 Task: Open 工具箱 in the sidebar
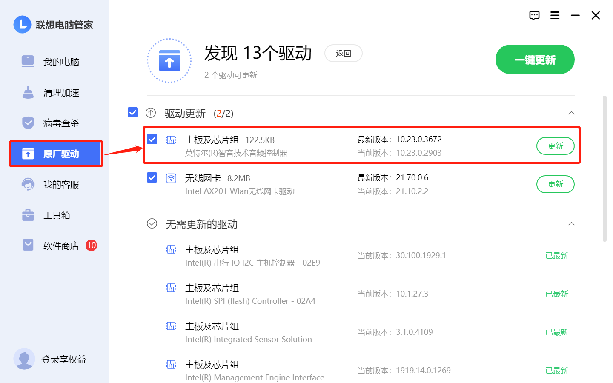click(54, 215)
